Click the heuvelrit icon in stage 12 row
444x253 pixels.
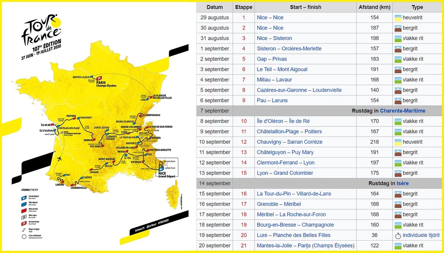(x=398, y=142)
